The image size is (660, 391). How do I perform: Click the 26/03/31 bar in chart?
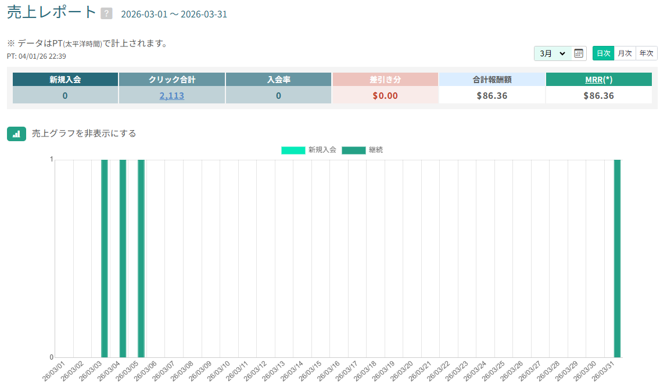(x=617, y=259)
